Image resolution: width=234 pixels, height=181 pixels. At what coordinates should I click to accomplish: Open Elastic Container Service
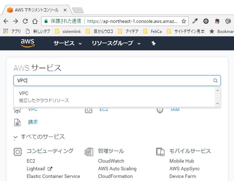53,176
